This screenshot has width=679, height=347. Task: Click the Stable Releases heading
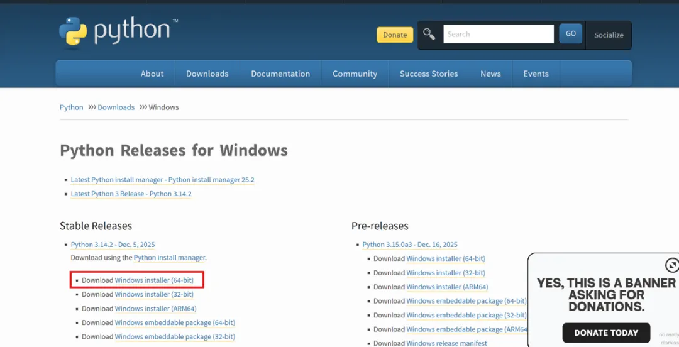click(x=96, y=226)
